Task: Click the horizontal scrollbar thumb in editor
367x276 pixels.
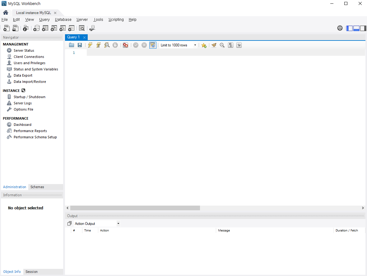Action: (135, 208)
